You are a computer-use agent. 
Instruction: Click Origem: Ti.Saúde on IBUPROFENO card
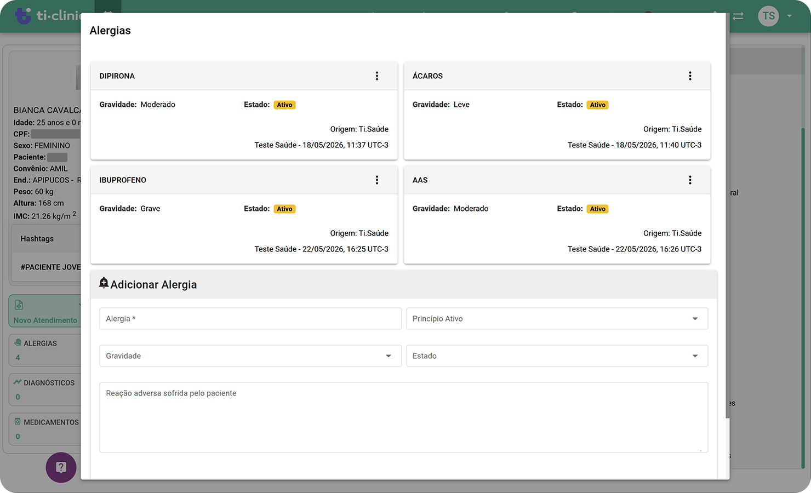tap(359, 233)
